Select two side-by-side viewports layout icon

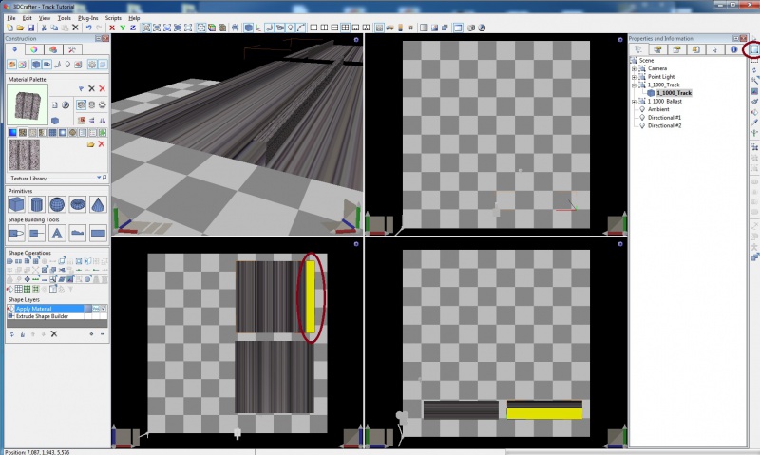click(x=324, y=28)
